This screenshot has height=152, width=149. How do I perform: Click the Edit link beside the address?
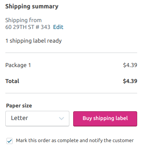[58, 27]
